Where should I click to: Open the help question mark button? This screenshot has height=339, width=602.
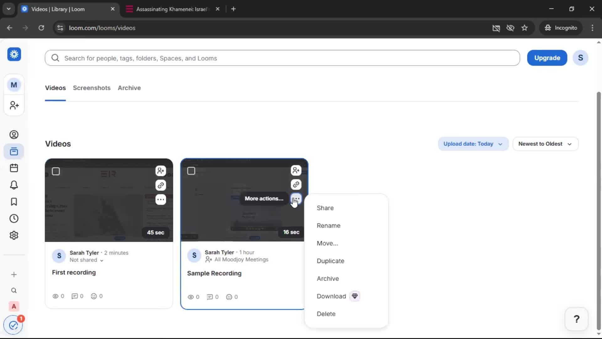click(x=576, y=319)
